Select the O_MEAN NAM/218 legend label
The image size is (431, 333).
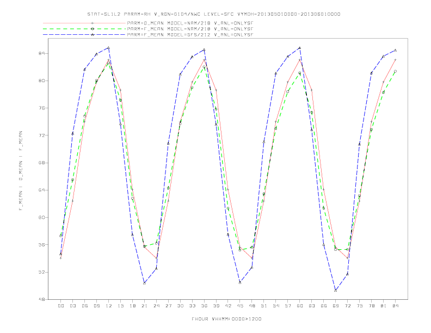click(190, 23)
